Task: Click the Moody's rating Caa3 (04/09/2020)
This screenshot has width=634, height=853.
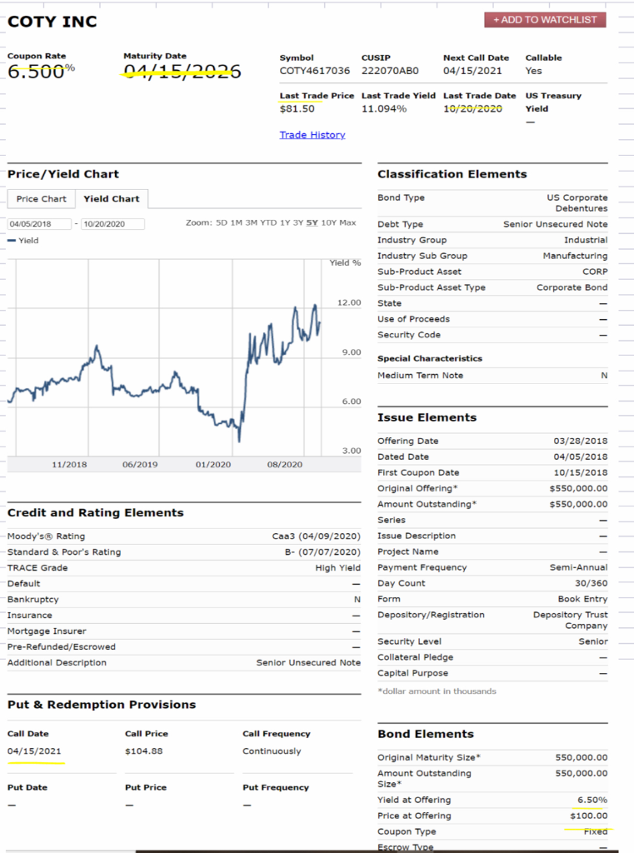Action: pyautogui.click(x=317, y=536)
